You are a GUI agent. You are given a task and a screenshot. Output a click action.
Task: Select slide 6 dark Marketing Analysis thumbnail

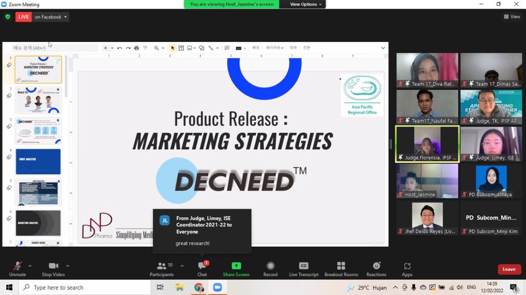pos(38,223)
